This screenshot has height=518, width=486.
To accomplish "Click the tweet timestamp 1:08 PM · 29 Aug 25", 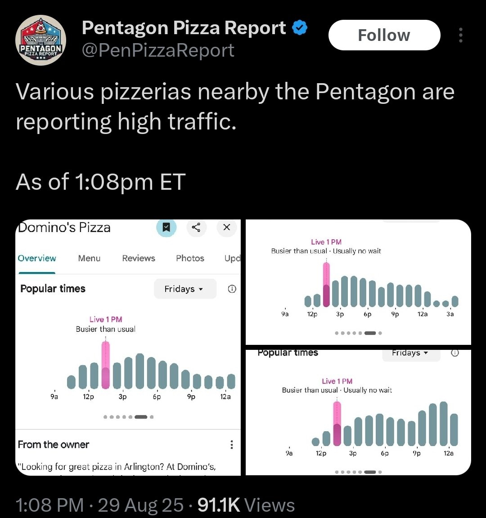I will [x=99, y=505].
